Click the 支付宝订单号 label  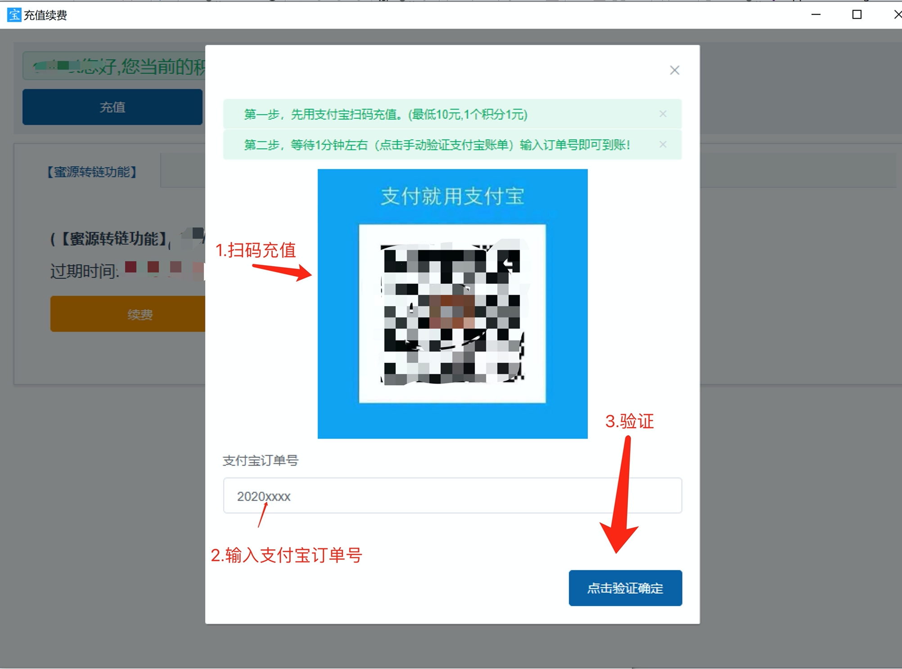[261, 460]
